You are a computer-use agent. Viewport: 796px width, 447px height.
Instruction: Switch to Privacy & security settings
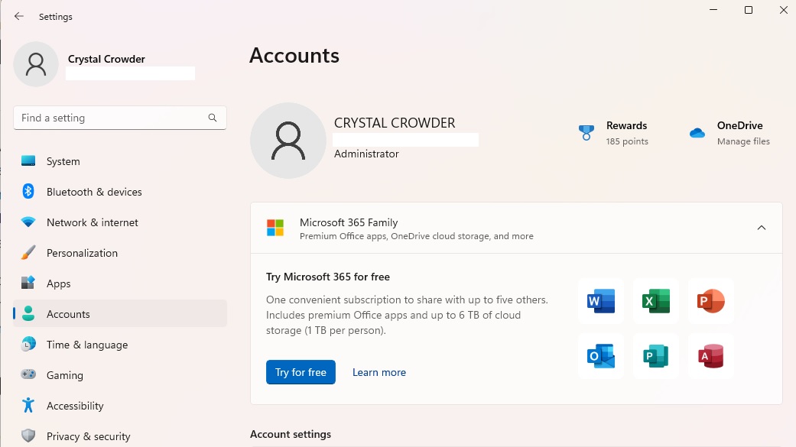pos(86,436)
